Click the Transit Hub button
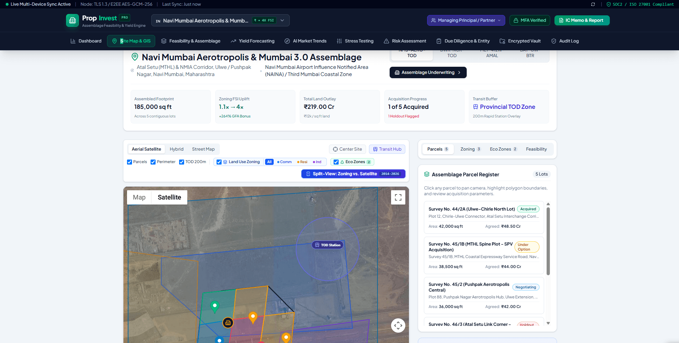The image size is (679, 343). 387,149
